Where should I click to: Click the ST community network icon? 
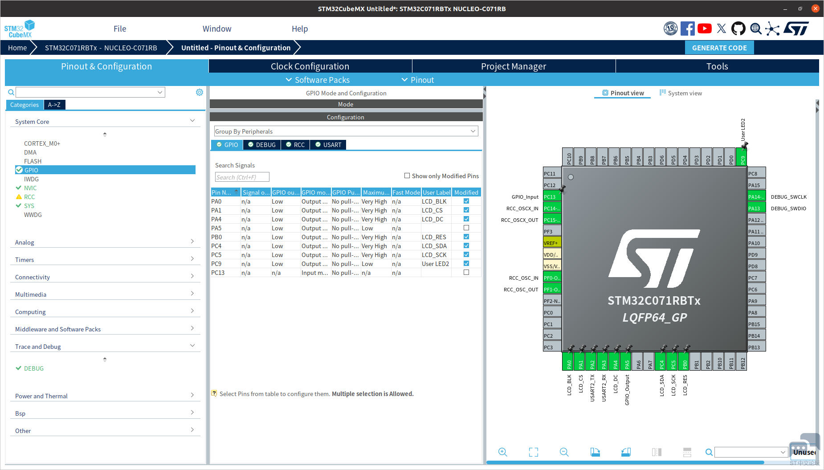(773, 29)
